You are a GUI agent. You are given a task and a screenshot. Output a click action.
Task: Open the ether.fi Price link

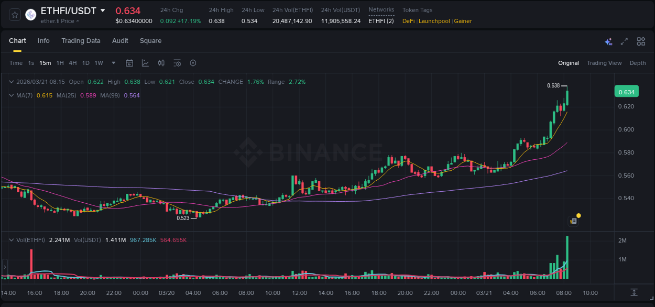click(60, 21)
